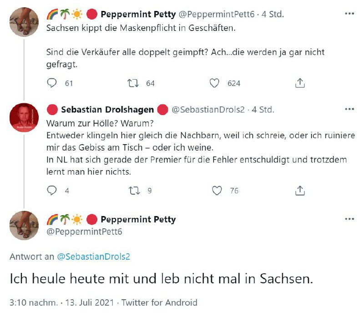Retweet Sebastian Drolshagen's tweet
The width and height of the screenshot is (364, 317).
(133, 191)
